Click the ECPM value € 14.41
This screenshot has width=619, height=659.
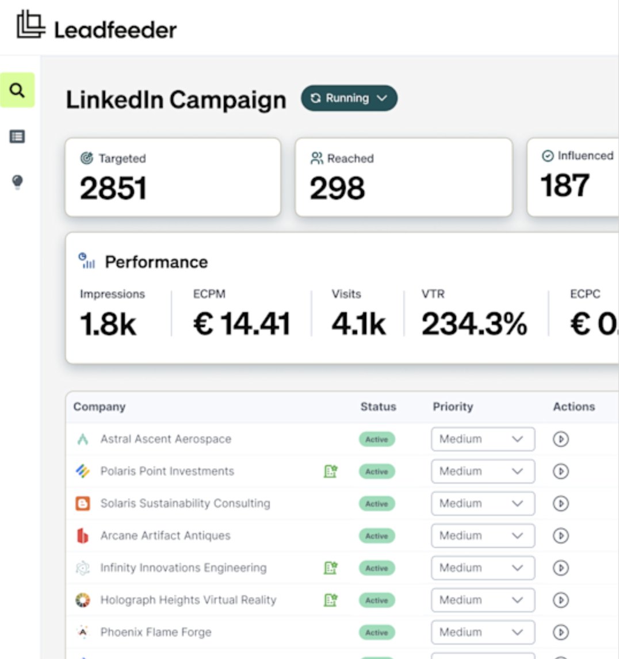(x=242, y=324)
